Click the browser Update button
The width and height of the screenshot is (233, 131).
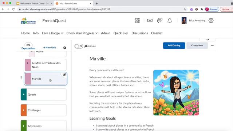(226, 9)
